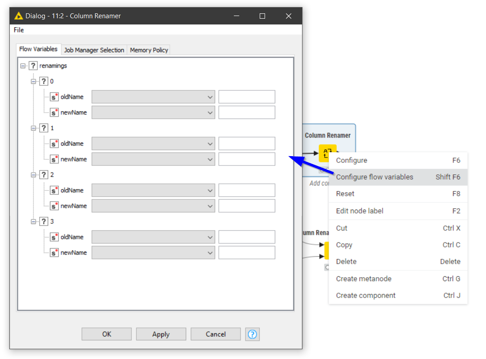Choose Configure in the context menu

[398, 160]
